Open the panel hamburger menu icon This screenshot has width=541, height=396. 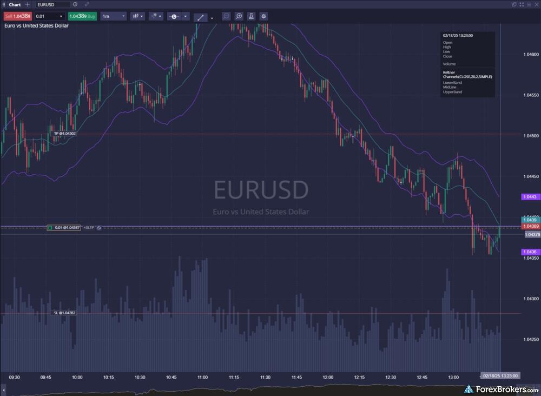tap(529, 4)
